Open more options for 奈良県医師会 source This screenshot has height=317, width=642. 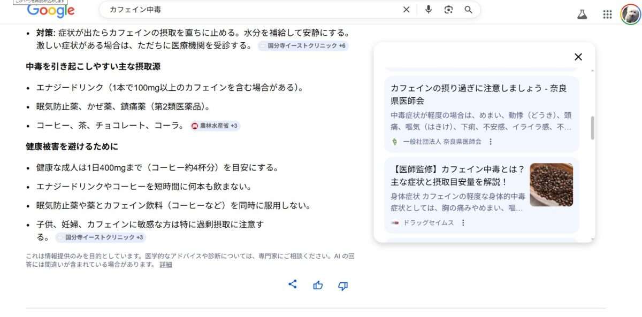[x=491, y=142]
